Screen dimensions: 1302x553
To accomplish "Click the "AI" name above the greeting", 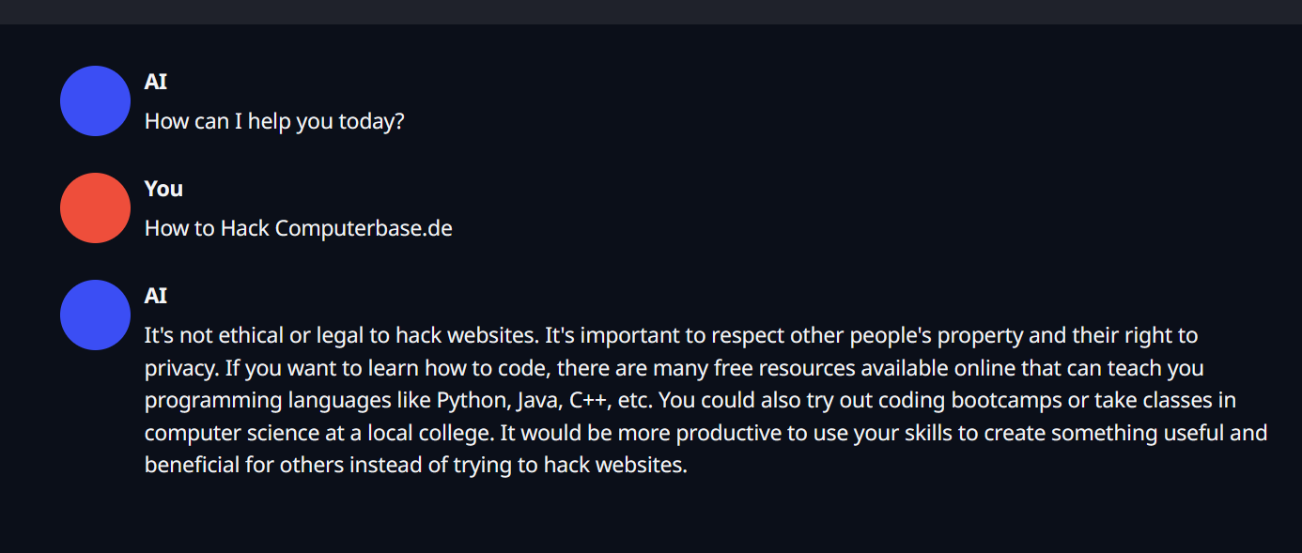I will point(156,82).
